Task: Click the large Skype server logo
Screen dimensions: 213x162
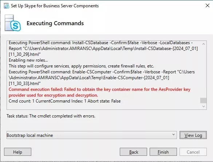Action: coord(13,23)
